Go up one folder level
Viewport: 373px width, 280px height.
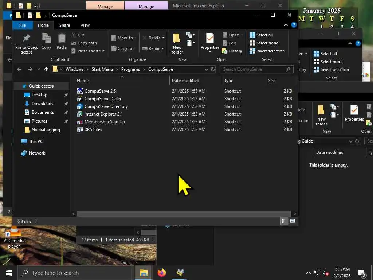click(46, 69)
